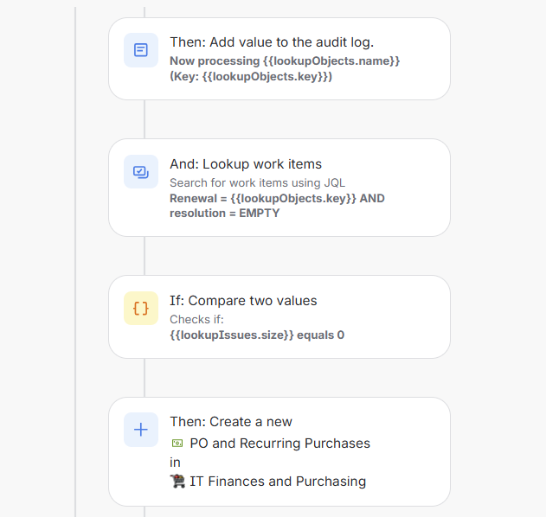The height and width of the screenshot is (517, 546).
Task: Click the PO and Recurring Purchases money icon
Action: point(177,444)
